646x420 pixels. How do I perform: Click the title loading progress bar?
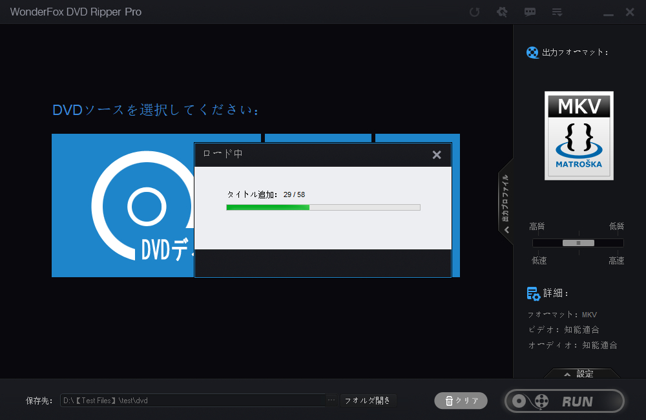tap(323, 207)
